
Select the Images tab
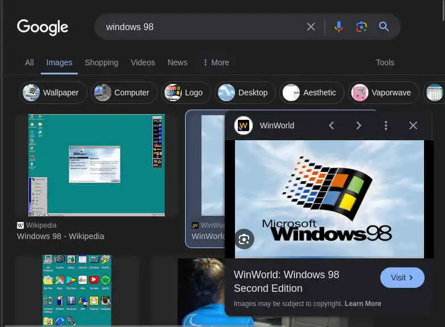click(59, 62)
